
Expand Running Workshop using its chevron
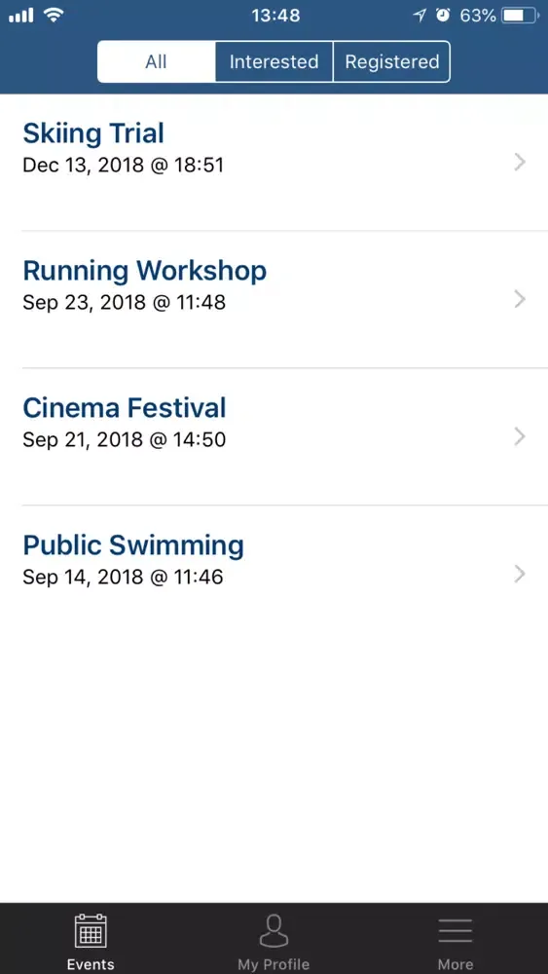click(520, 300)
